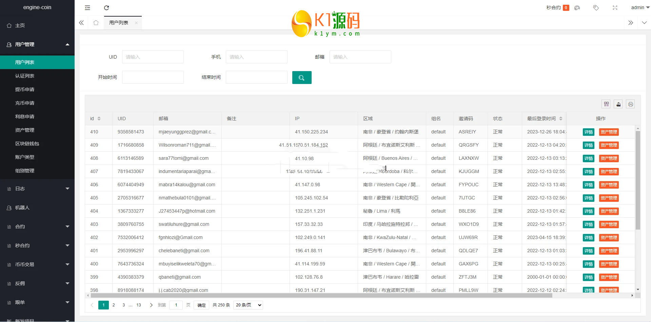This screenshot has height=322, width=651.
Task: Select 认证列表 in the sidebar
Action: (x=25, y=76)
